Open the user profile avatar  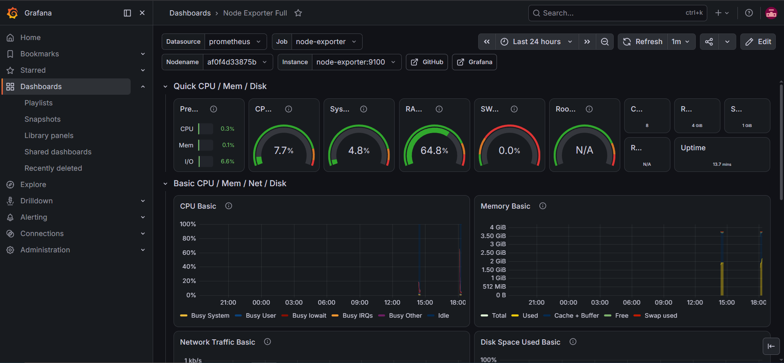771,13
